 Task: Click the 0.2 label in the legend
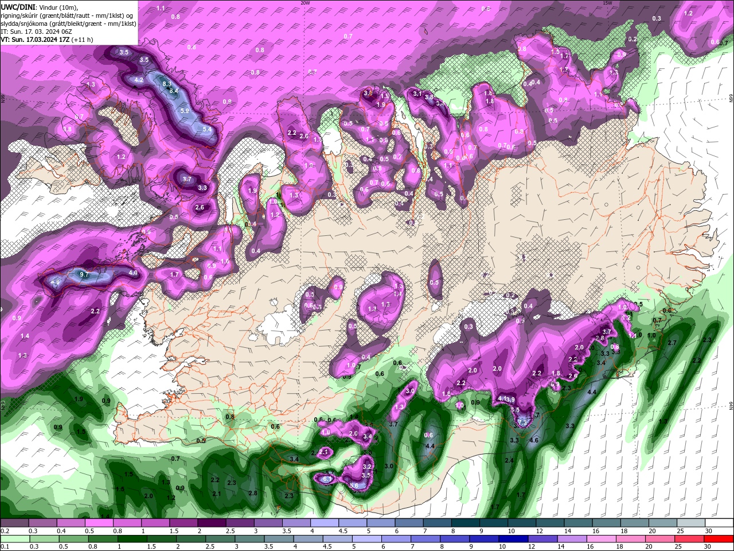click(x=5, y=531)
